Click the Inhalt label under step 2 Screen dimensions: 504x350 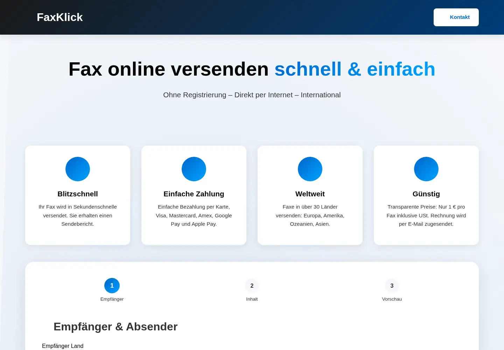pyautogui.click(x=252, y=299)
